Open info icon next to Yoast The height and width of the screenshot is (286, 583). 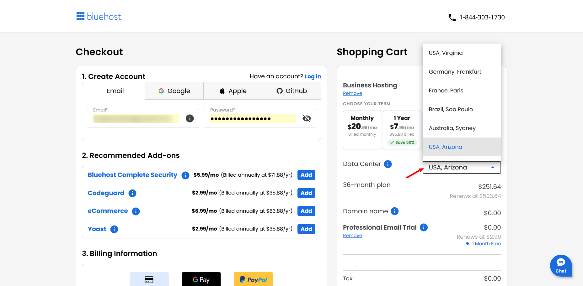pos(114,229)
